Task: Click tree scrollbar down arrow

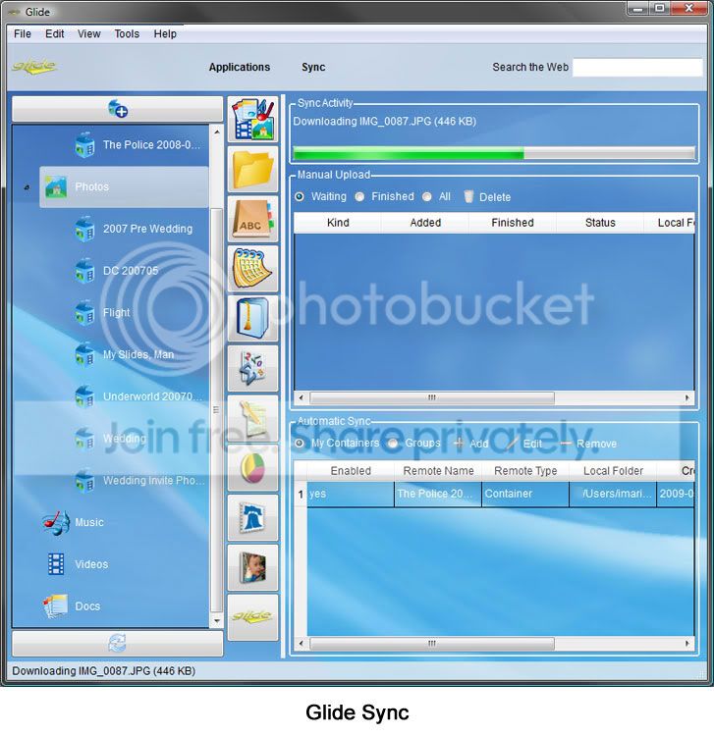Action: (x=216, y=620)
